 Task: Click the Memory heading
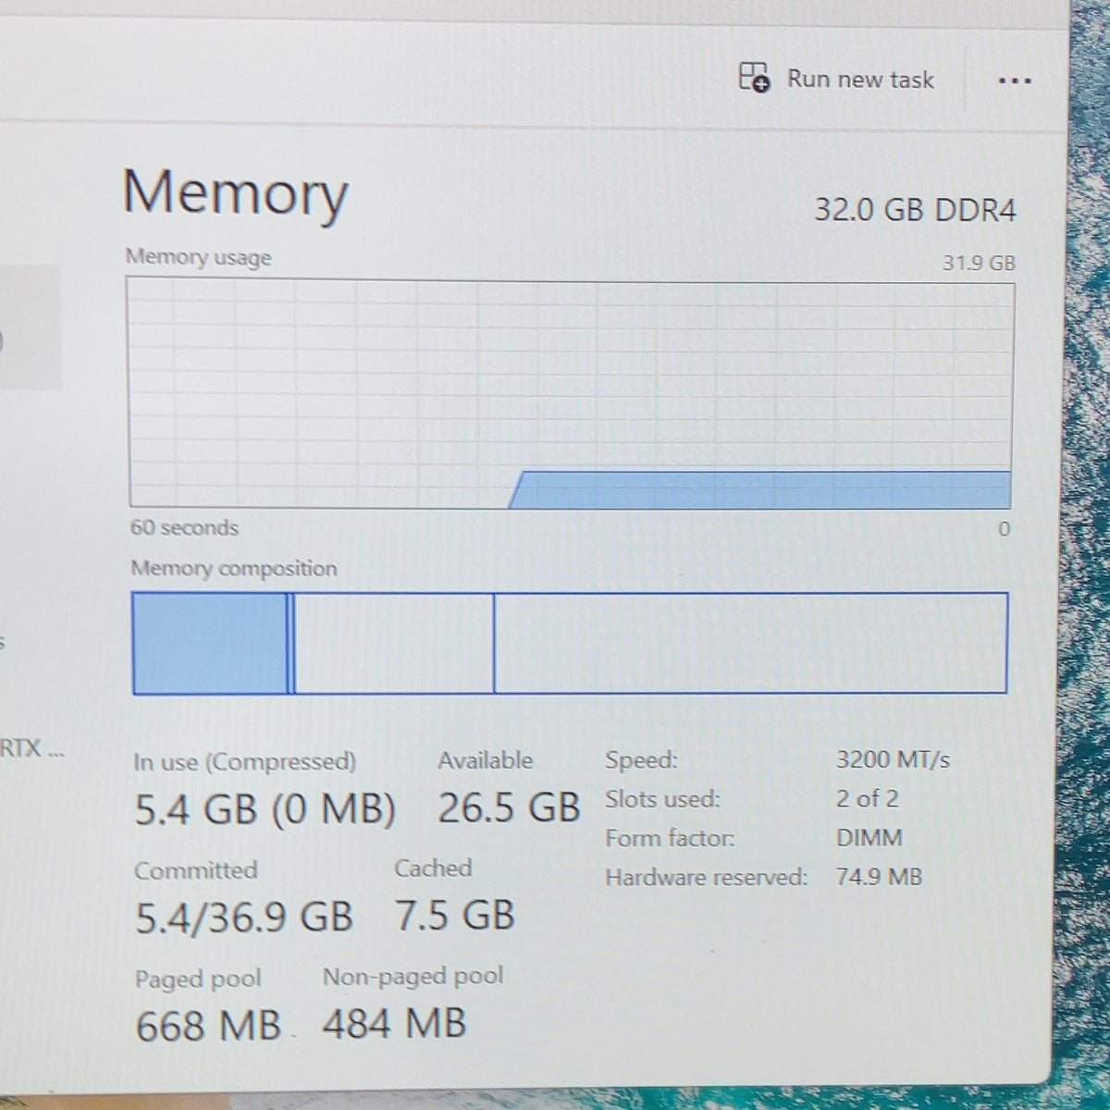(x=235, y=194)
